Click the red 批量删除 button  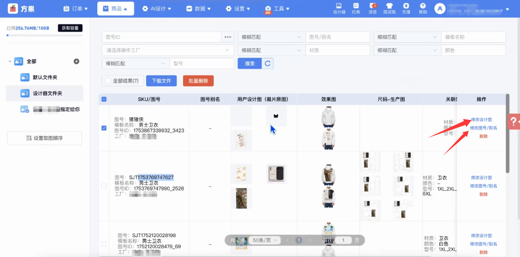[x=198, y=81]
